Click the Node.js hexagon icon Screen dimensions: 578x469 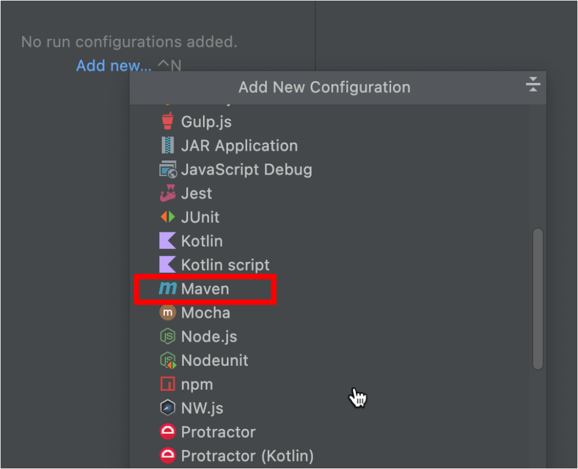point(167,337)
